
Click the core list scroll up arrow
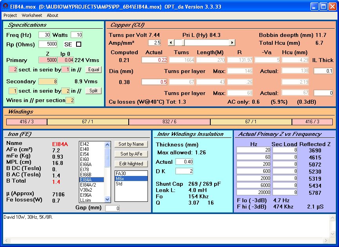pyautogui.click(x=108, y=145)
